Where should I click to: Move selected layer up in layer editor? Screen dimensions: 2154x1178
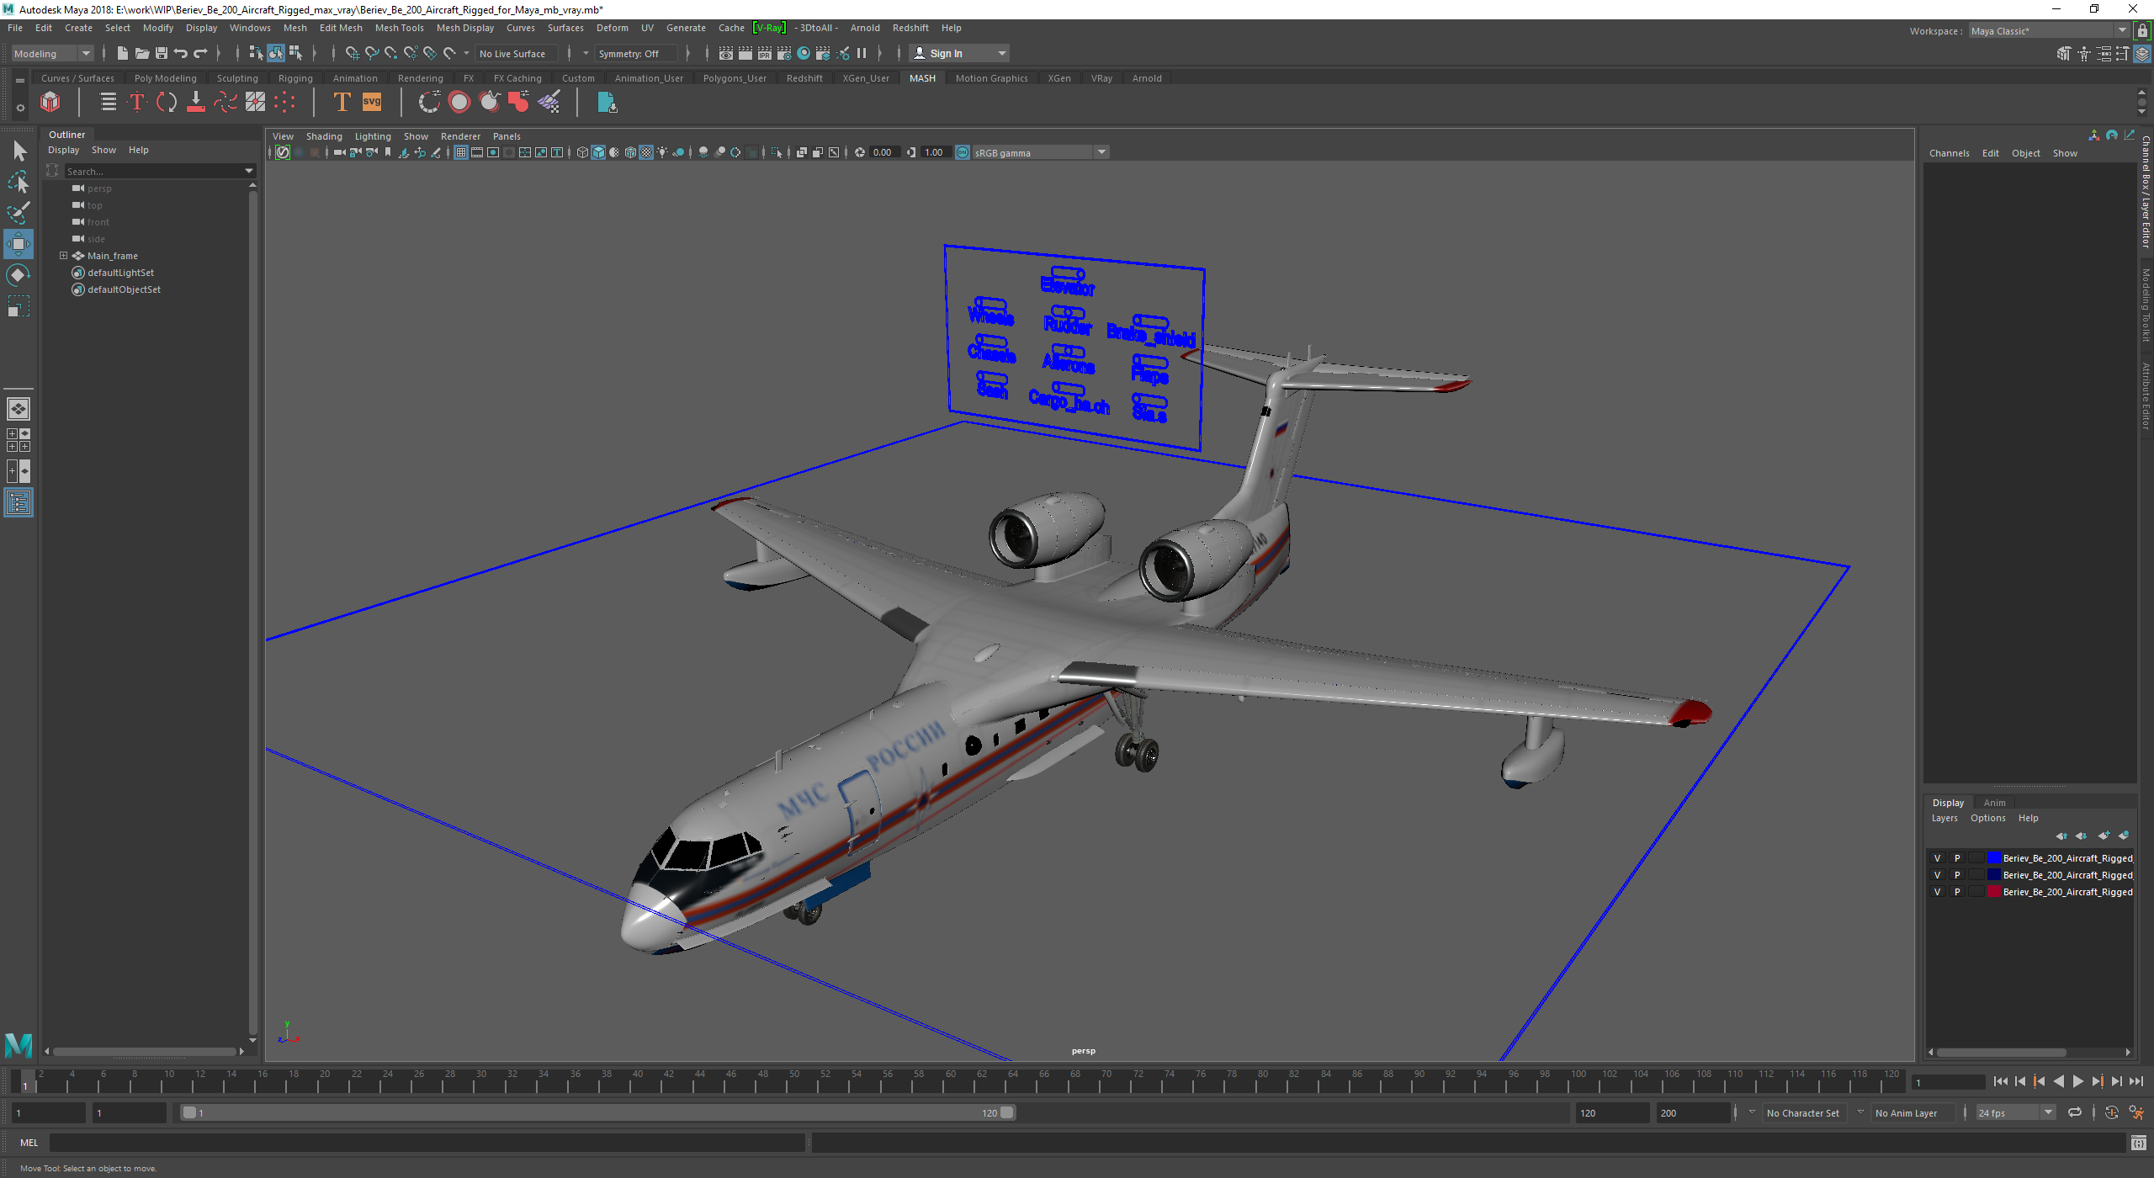2061,836
